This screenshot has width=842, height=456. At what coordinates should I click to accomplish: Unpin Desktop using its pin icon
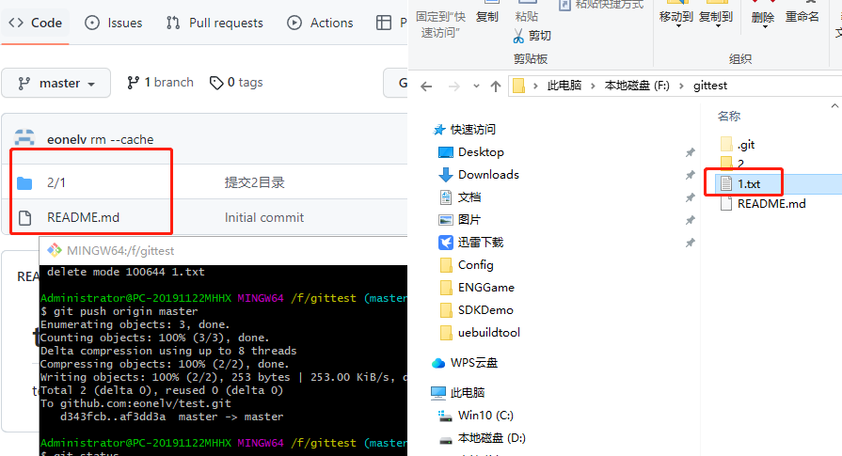690,152
